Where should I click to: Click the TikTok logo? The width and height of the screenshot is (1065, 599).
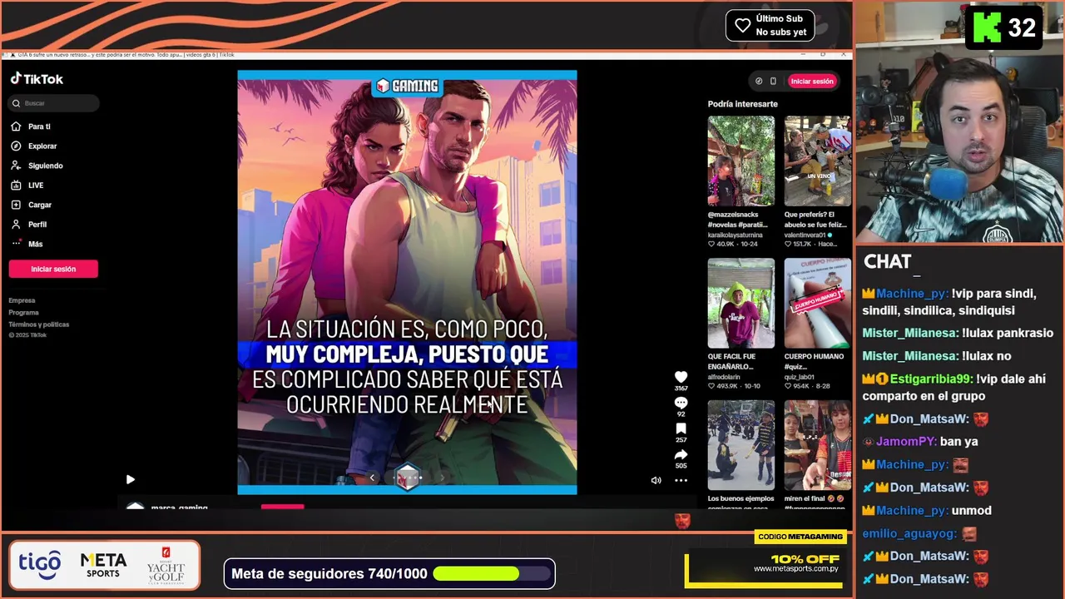pyautogui.click(x=37, y=79)
